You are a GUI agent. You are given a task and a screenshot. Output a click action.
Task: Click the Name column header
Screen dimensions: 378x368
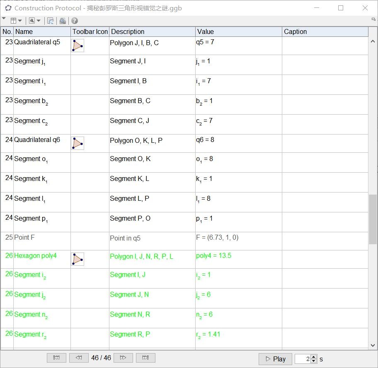point(41,31)
